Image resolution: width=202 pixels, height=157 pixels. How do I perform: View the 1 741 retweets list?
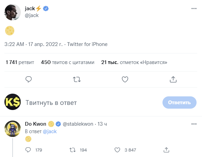click(20, 62)
